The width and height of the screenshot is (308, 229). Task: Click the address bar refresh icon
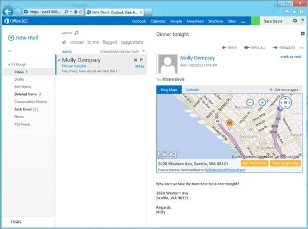[x=81, y=12]
